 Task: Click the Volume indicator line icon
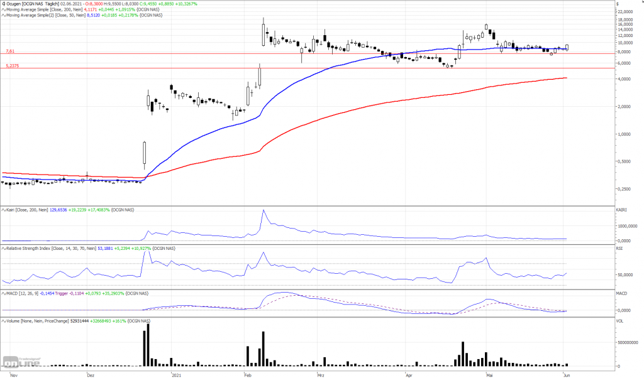tap(4, 321)
